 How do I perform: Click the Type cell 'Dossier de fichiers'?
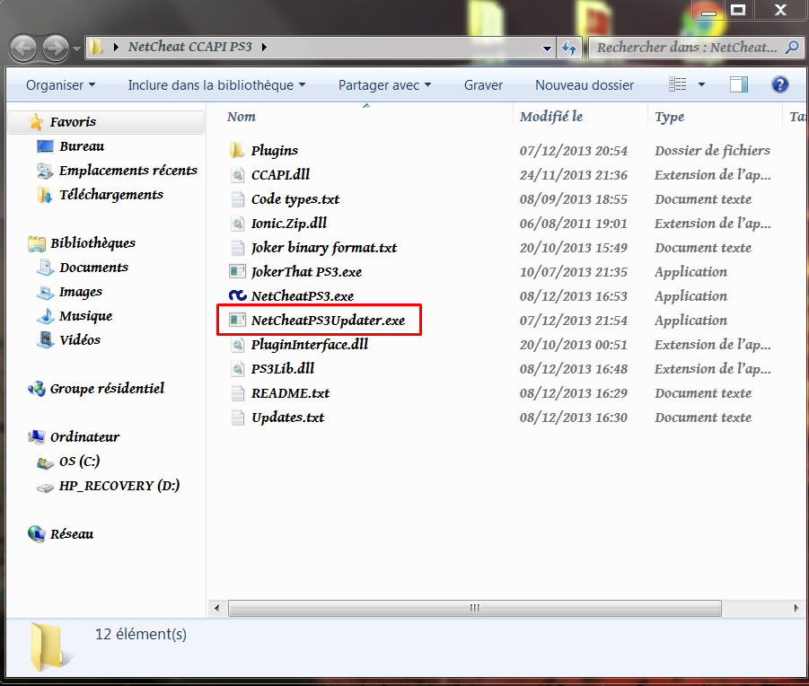(712, 151)
